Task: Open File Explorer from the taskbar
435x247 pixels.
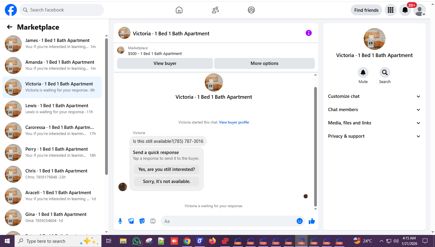Action: tap(123, 241)
